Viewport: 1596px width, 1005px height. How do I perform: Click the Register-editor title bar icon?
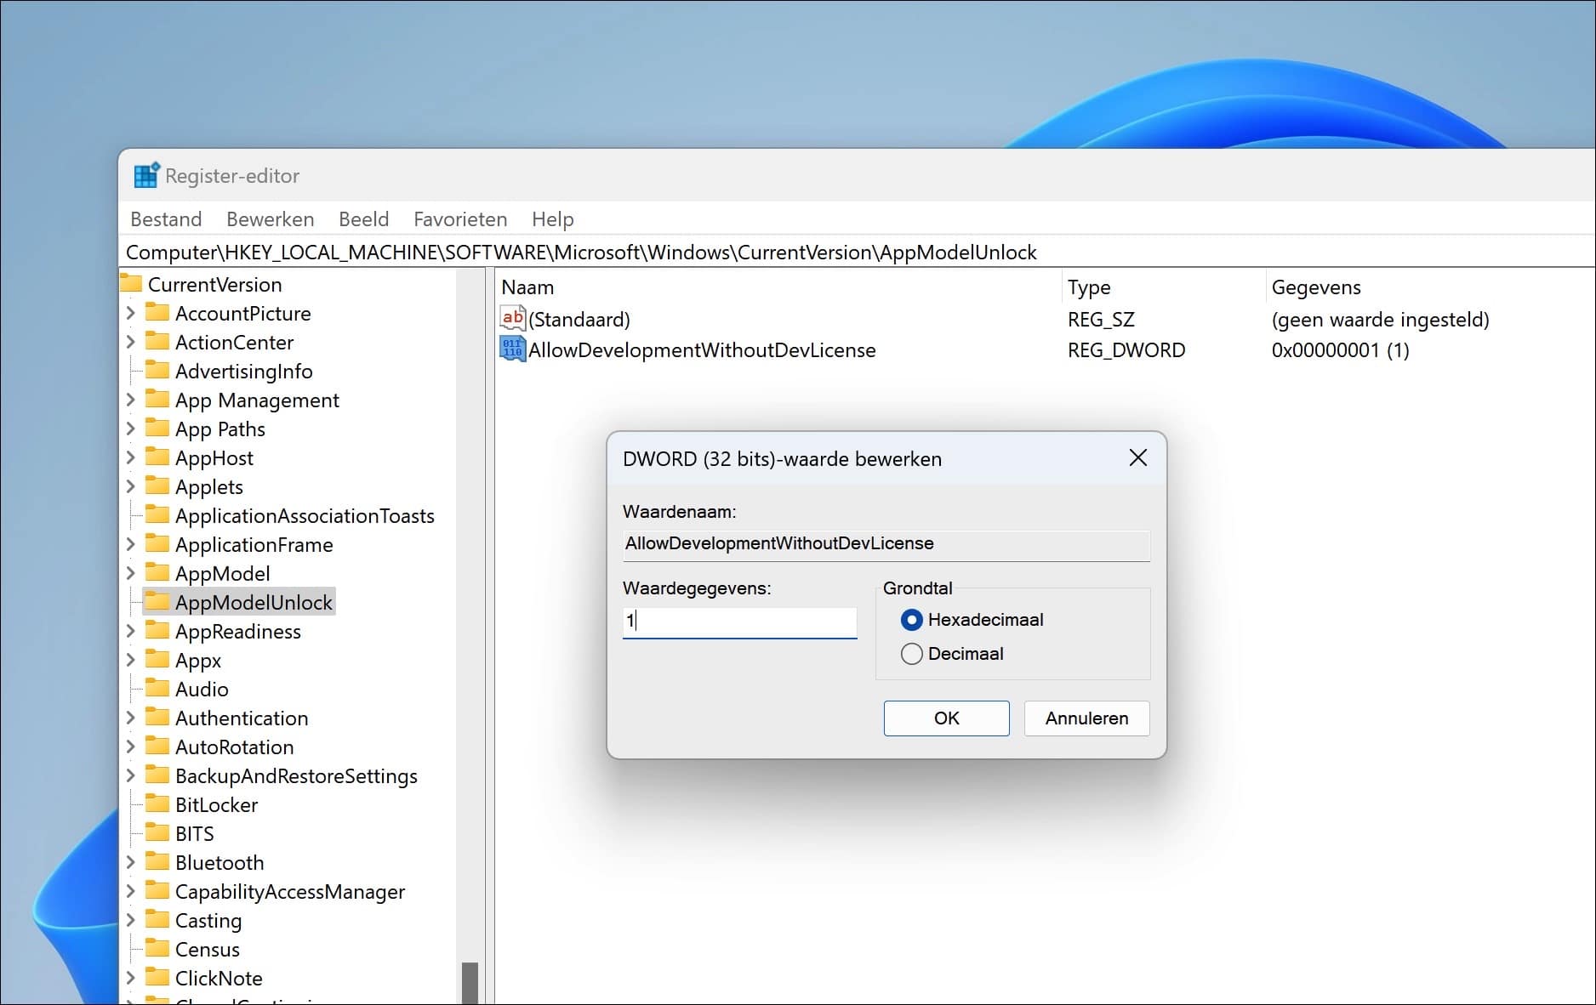tap(146, 174)
